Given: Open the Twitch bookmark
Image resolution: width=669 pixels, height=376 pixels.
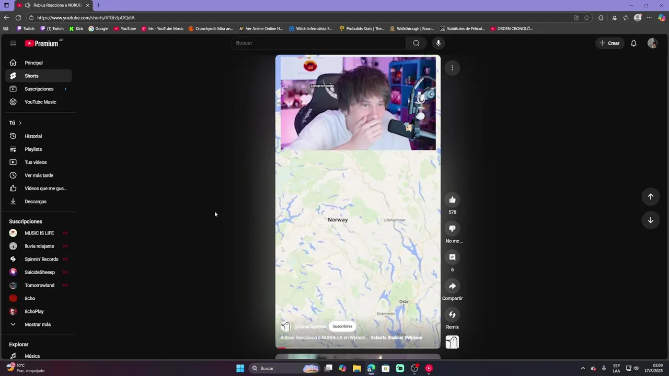Looking at the screenshot, I should click(26, 29).
